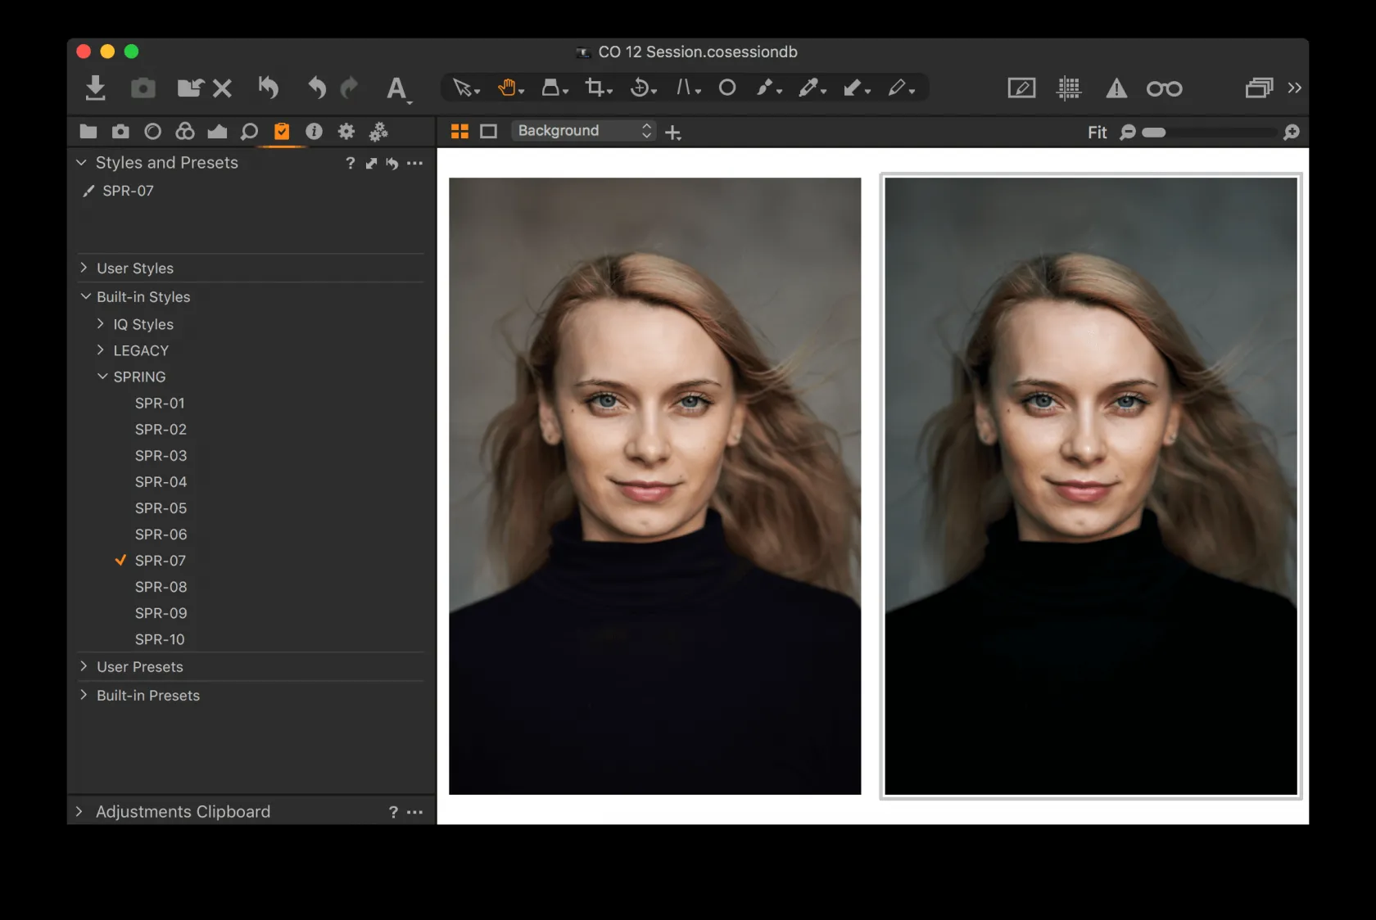Toggle the exposure warning triangle
This screenshot has width=1376, height=920.
[1116, 88]
